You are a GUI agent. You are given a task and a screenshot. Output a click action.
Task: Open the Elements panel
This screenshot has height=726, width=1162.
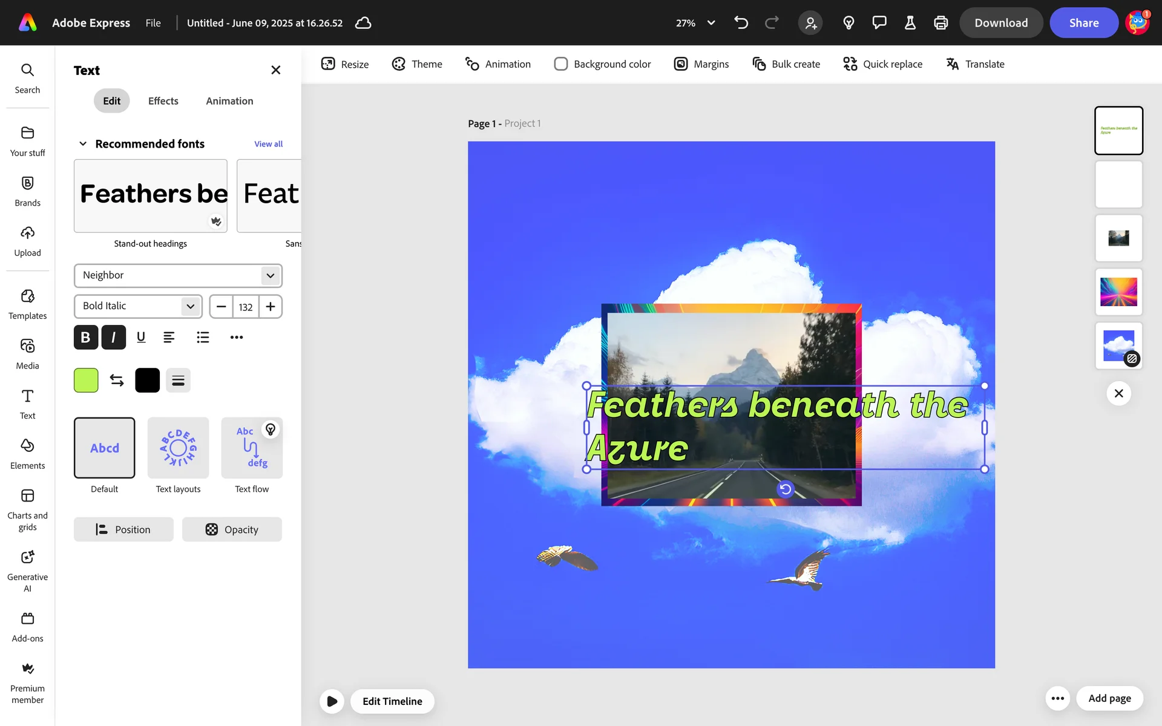click(27, 454)
